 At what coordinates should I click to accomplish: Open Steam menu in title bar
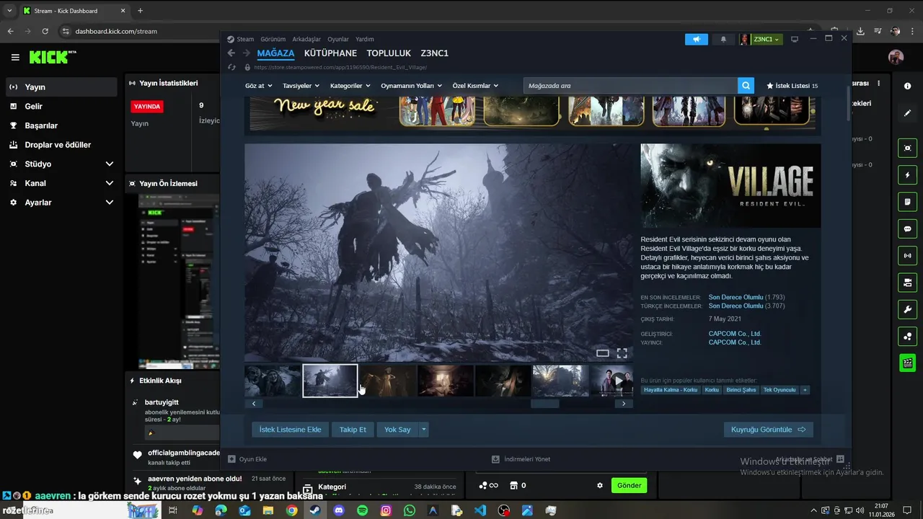[245, 39]
